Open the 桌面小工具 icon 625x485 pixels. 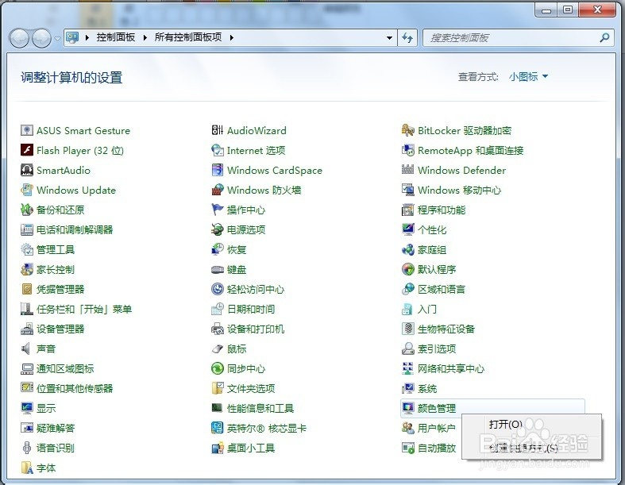pos(218,448)
